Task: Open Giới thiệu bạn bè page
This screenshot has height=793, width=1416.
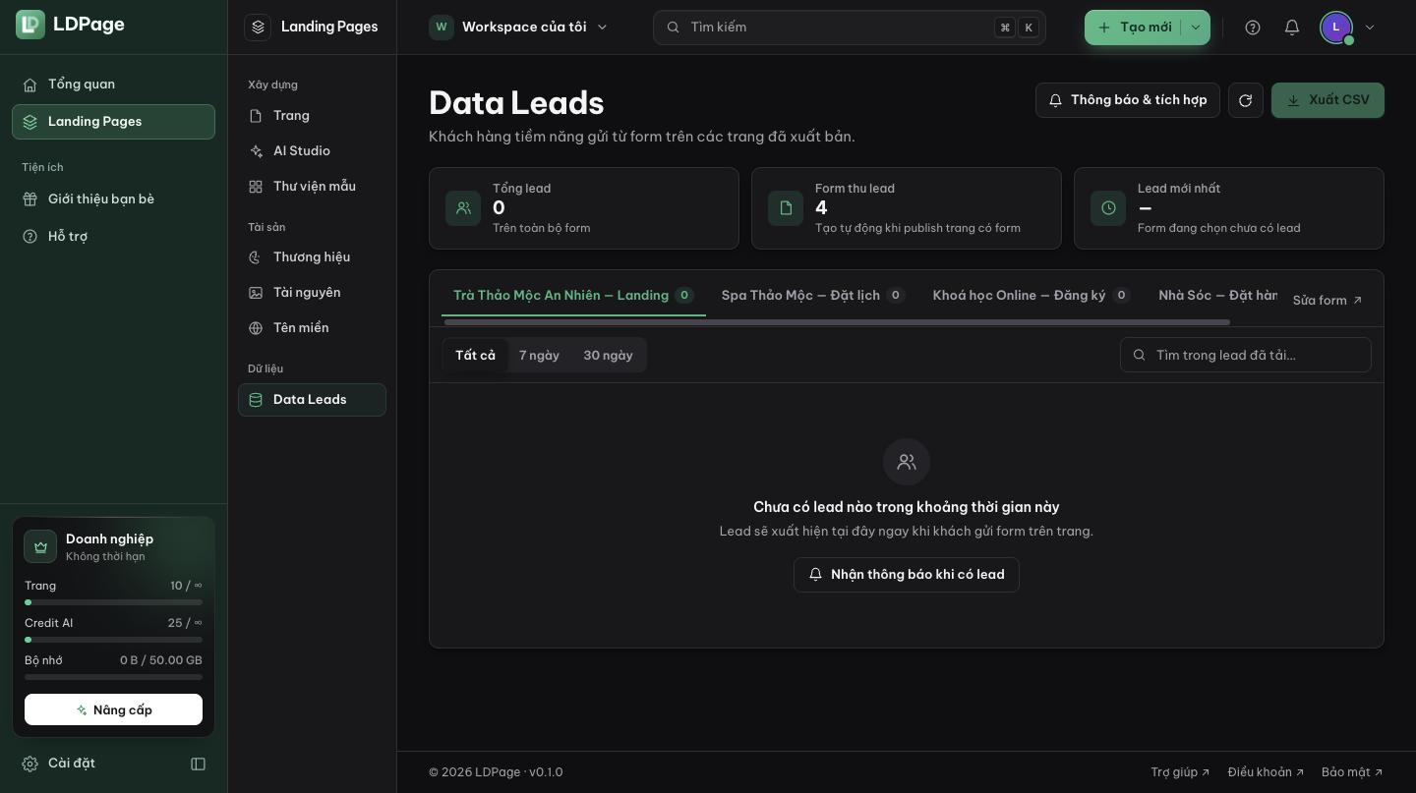Action: pyautogui.click(x=113, y=199)
